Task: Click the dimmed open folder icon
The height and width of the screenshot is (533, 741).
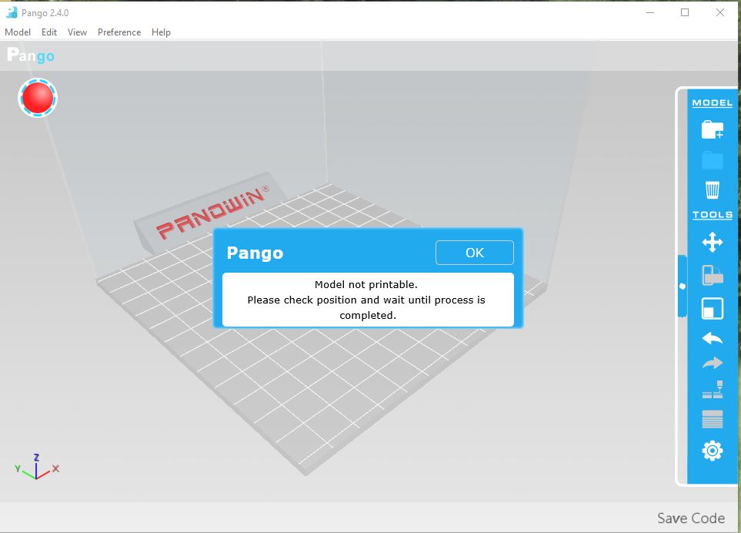Action: tap(713, 160)
